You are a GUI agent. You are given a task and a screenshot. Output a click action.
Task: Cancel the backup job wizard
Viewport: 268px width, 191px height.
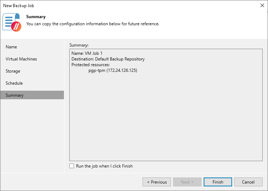248,182
